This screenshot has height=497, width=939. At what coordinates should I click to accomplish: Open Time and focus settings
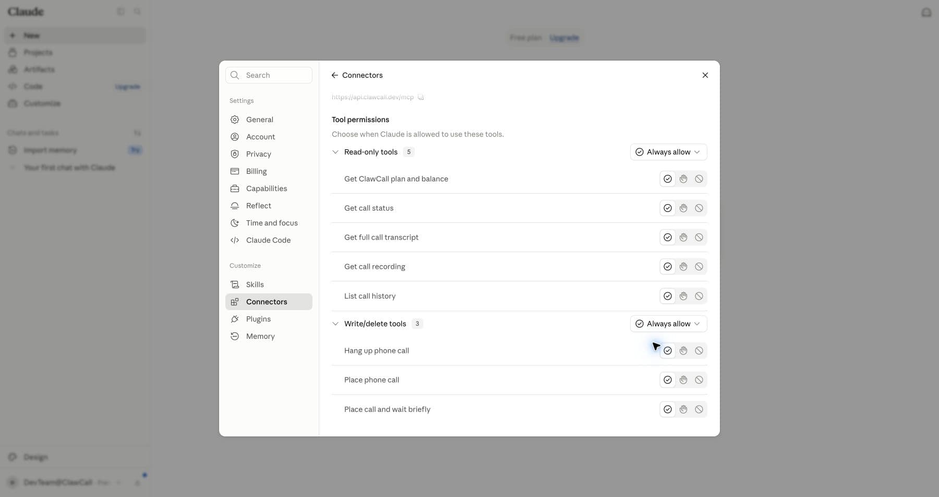pyautogui.click(x=269, y=223)
